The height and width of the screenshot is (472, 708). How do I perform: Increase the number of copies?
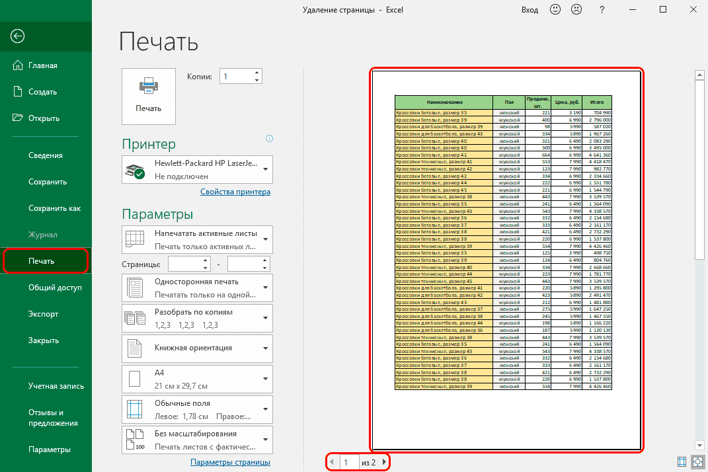pos(256,73)
